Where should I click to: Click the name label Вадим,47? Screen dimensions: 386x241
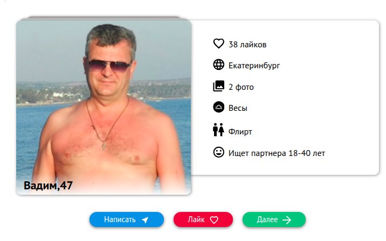click(48, 186)
